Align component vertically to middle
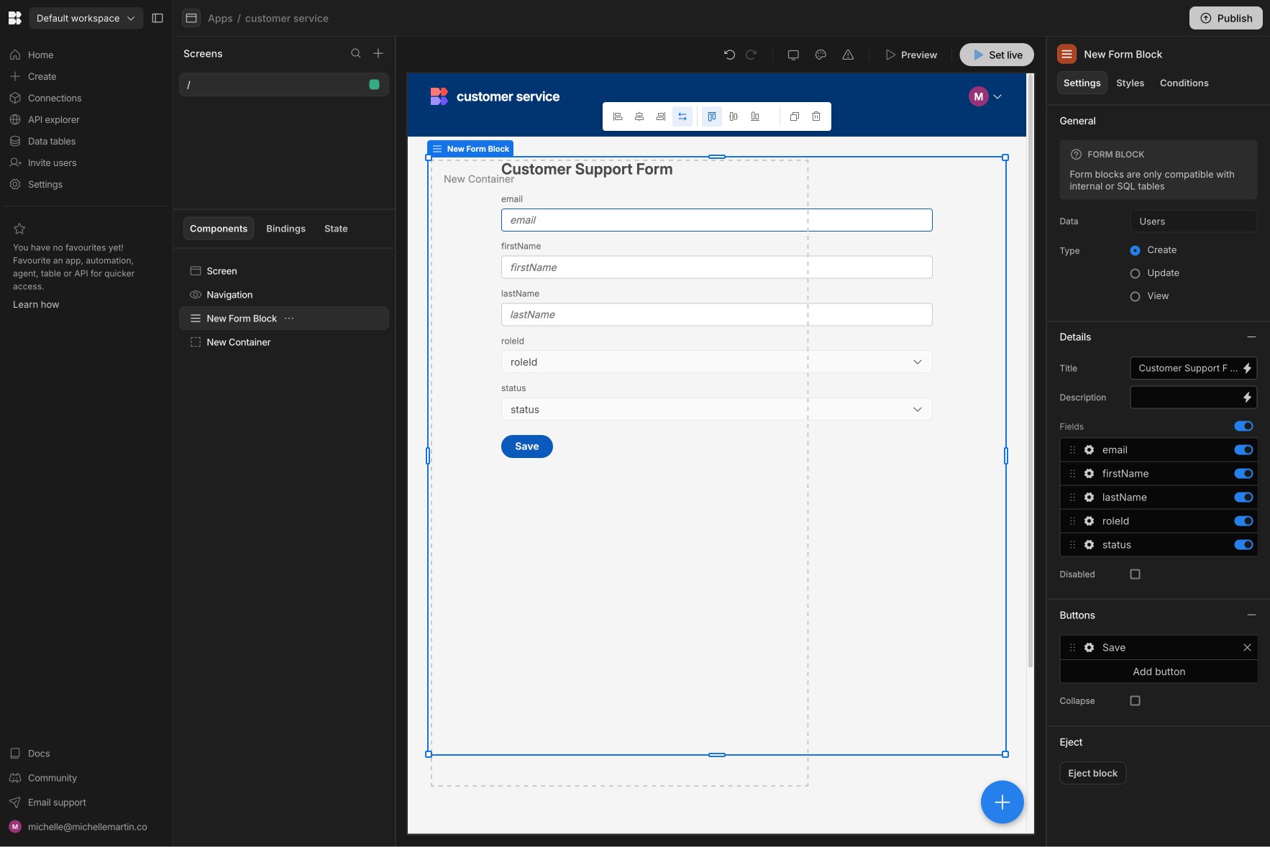Viewport: 1270px width, 847px height. click(734, 116)
